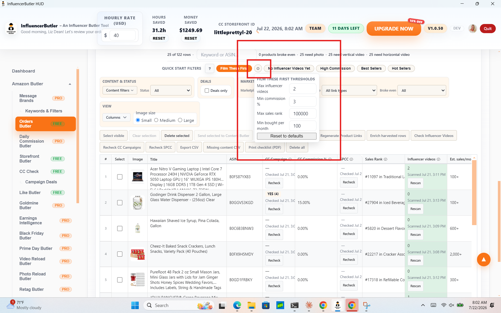Open the Columns dropdown in View
Image resolution: width=501 pixels, height=313 pixels.
point(116,117)
